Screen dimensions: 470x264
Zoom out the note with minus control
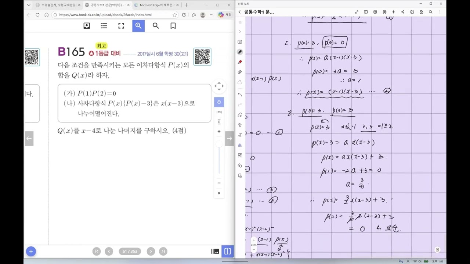point(254,249)
